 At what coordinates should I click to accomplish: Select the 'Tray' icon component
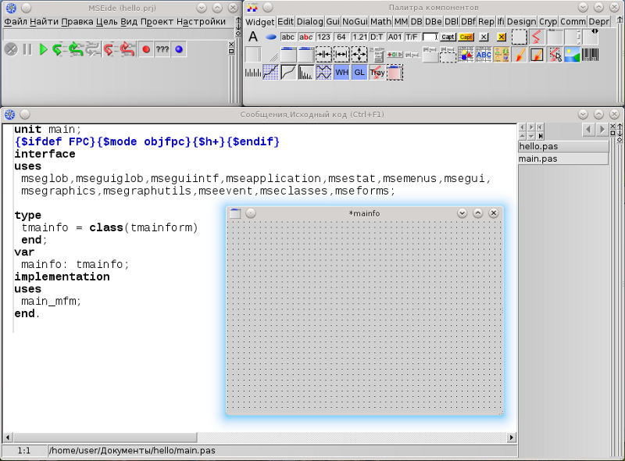pyautogui.click(x=377, y=72)
